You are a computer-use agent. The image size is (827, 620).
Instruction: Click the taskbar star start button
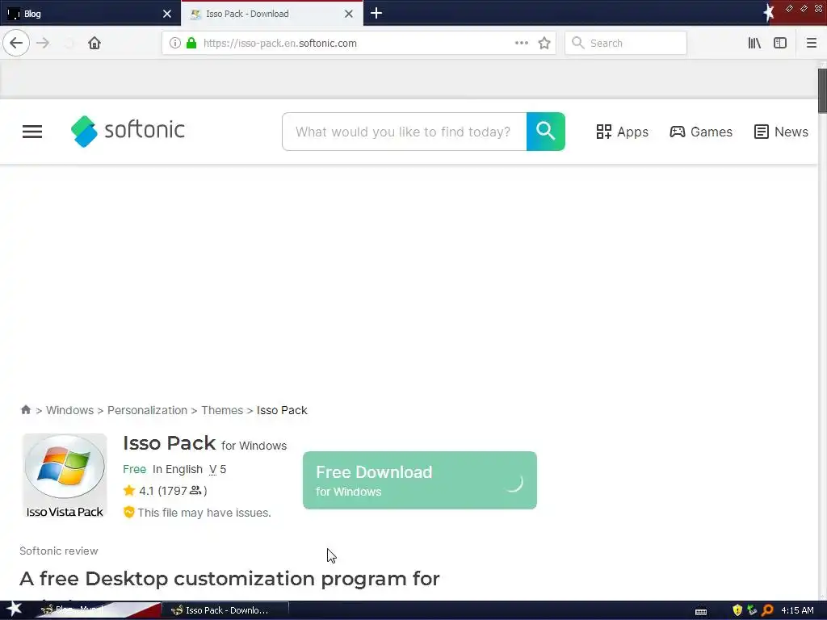[x=14, y=610]
